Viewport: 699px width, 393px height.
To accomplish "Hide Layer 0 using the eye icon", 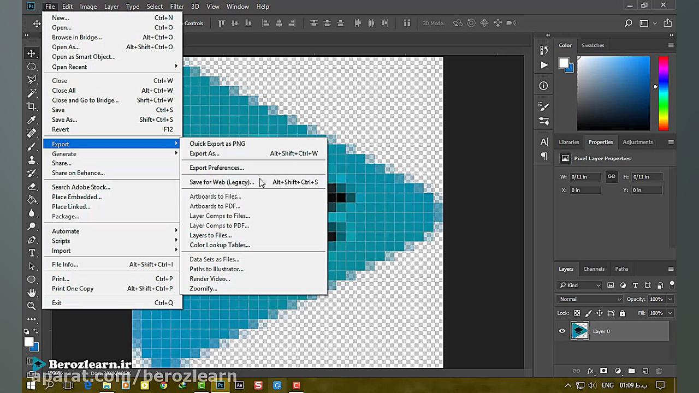I will pyautogui.click(x=562, y=331).
